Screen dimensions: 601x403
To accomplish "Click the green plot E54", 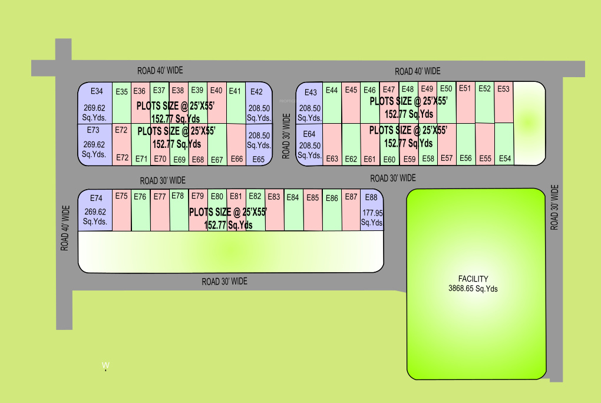I will point(504,144).
